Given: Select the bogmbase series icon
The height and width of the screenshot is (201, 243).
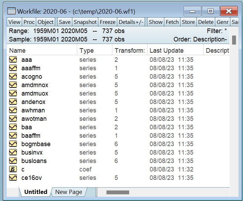Looking at the screenshot, I should tap(13, 144).
